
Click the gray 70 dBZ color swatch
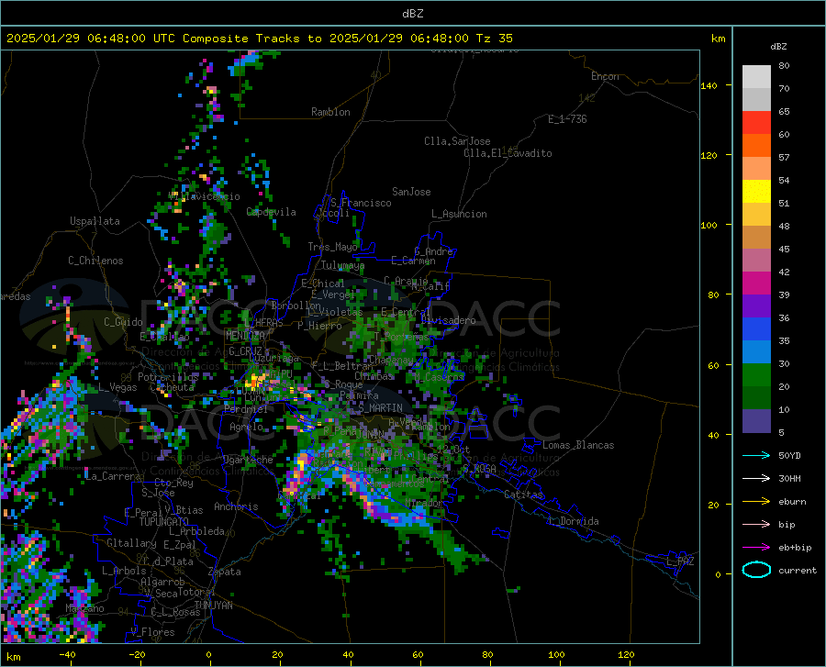(756, 99)
